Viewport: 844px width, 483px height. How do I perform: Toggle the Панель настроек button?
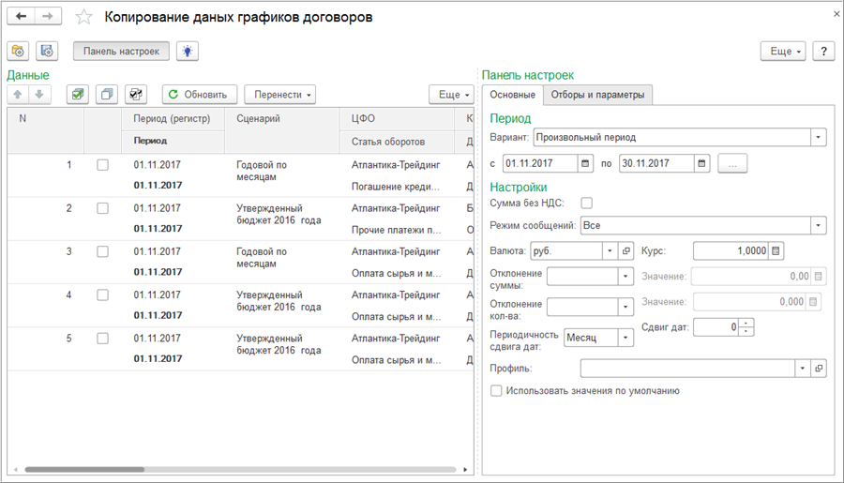coord(121,52)
